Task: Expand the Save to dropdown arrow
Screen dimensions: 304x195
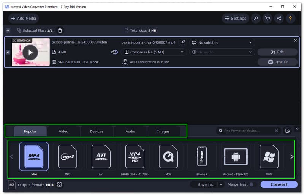Action: pos(221,184)
